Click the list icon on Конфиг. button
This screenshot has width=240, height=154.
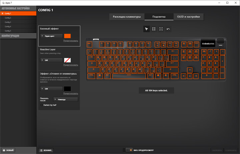41,150
